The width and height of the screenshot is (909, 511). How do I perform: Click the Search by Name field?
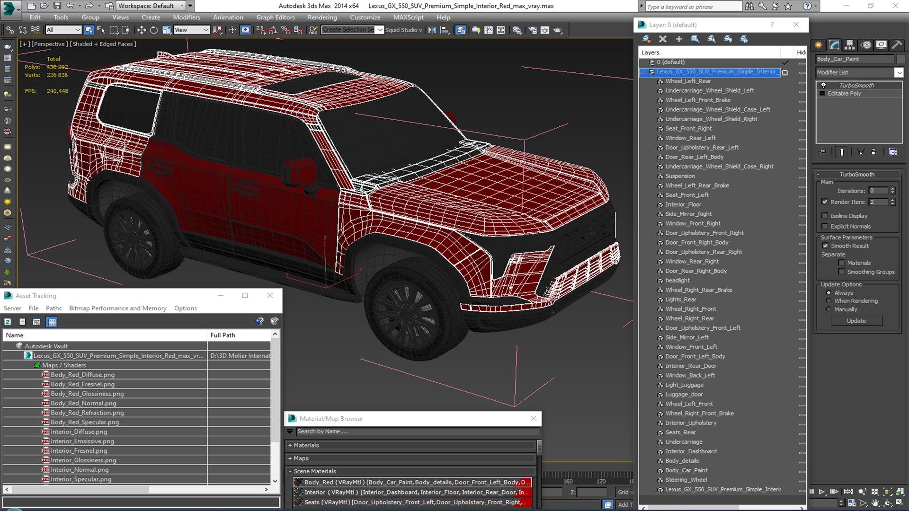pyautogui.click(x=418, y=432)
